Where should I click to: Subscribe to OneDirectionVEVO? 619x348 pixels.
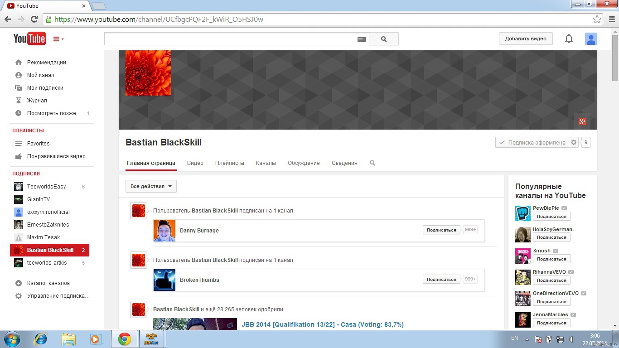[551, 301]
